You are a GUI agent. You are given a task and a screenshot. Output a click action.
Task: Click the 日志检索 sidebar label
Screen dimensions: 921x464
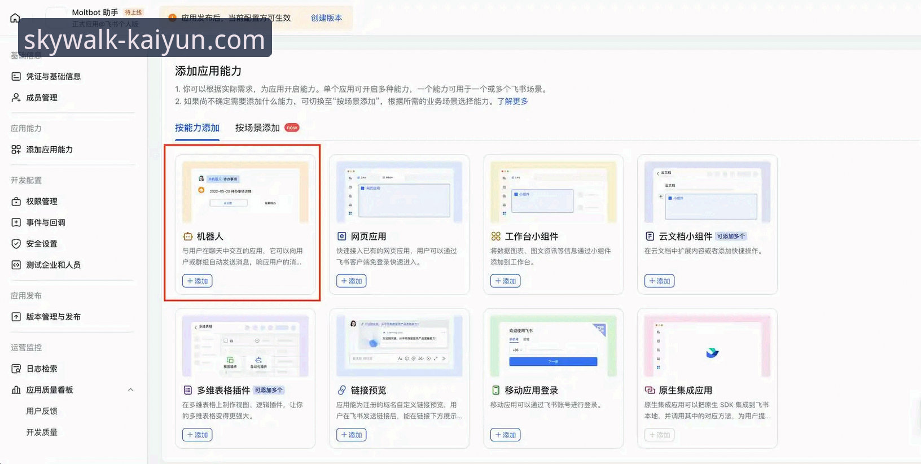[x=42, y=369]
